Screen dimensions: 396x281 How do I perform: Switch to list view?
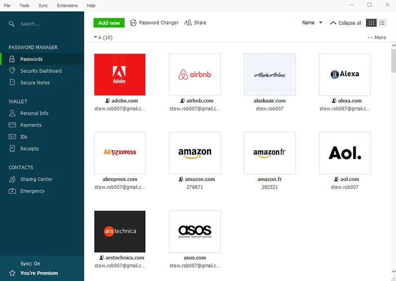coord(382,23)
